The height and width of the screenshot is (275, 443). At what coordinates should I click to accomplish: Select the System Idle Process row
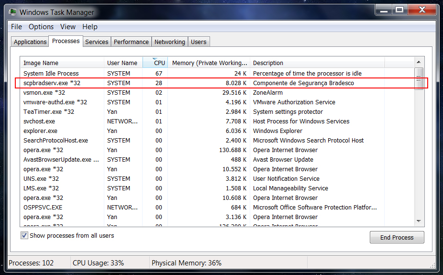(x=217, y=73)
